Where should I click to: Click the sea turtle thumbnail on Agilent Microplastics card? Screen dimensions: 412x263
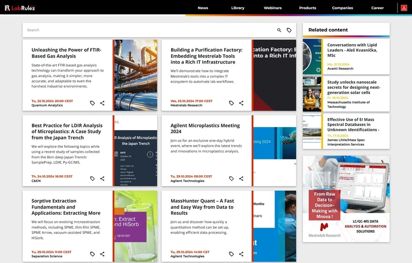[275, 151]
